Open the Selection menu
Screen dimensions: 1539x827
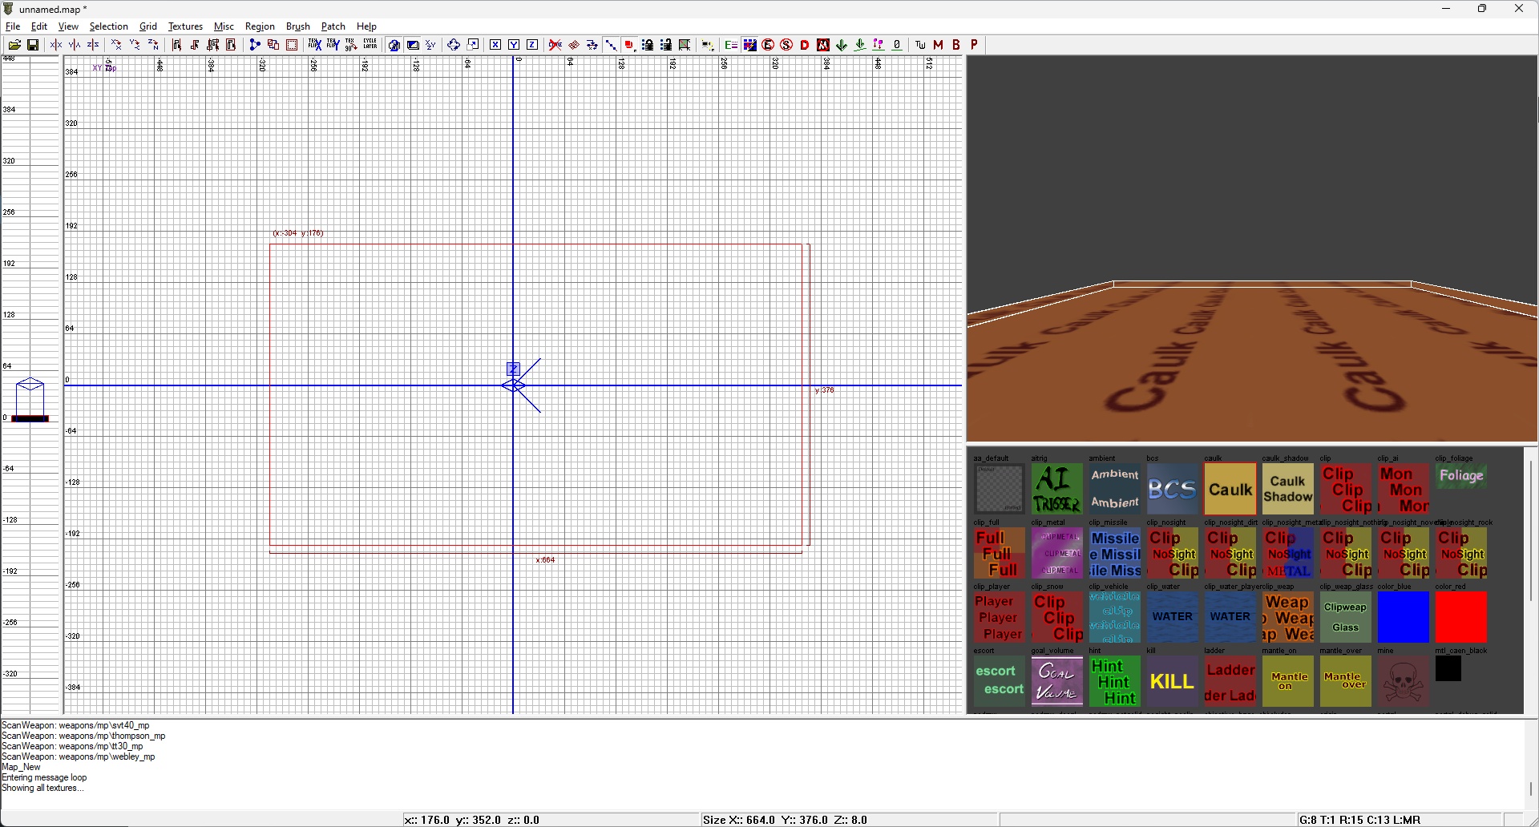[108, 26]
